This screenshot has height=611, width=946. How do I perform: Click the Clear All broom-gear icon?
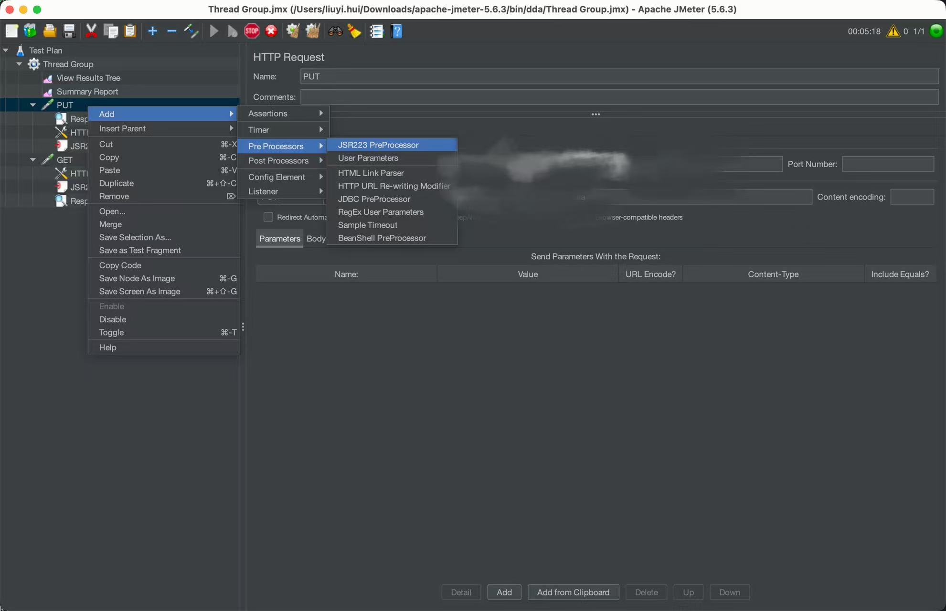pyautogui.click(x=312, y=32)
